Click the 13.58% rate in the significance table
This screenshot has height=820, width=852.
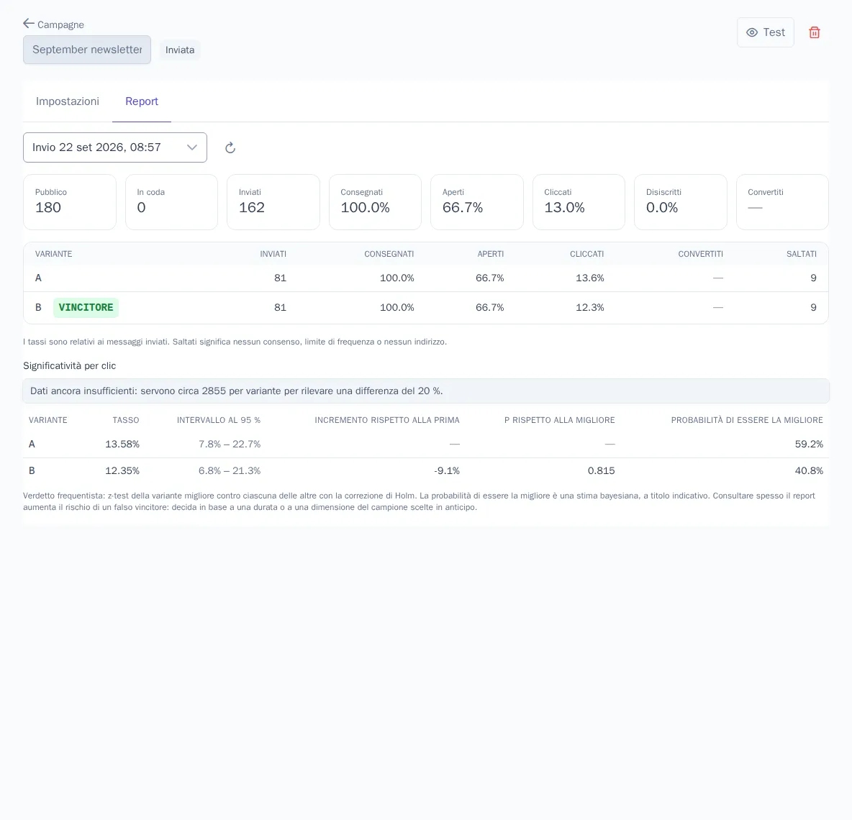122,445
